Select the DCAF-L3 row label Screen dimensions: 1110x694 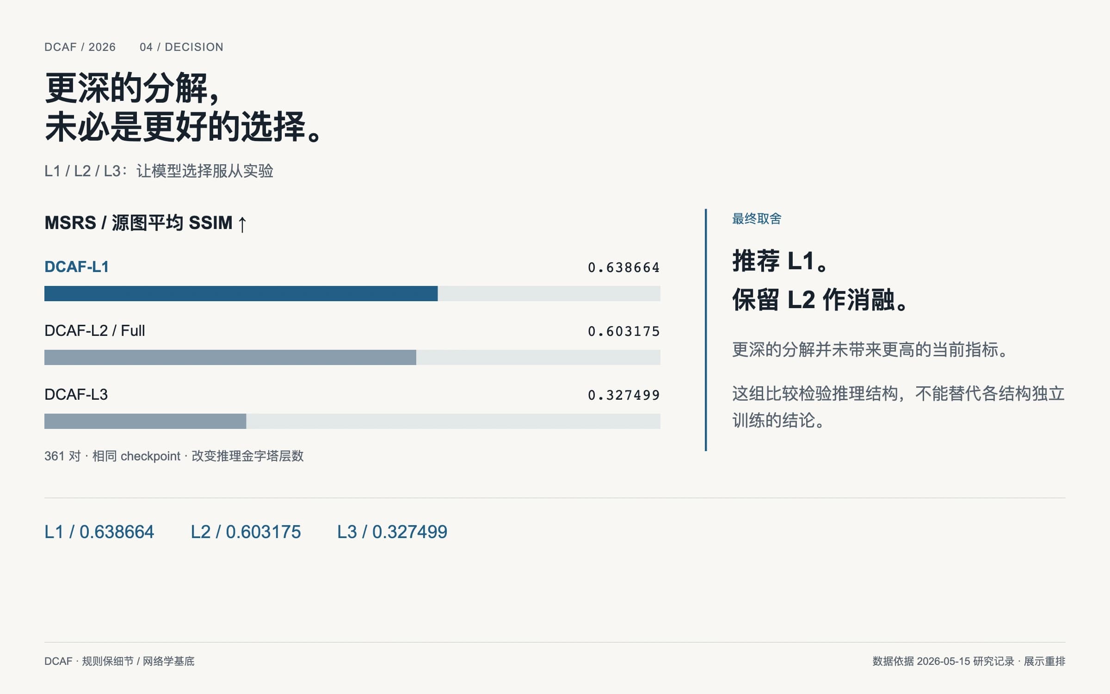76,395
